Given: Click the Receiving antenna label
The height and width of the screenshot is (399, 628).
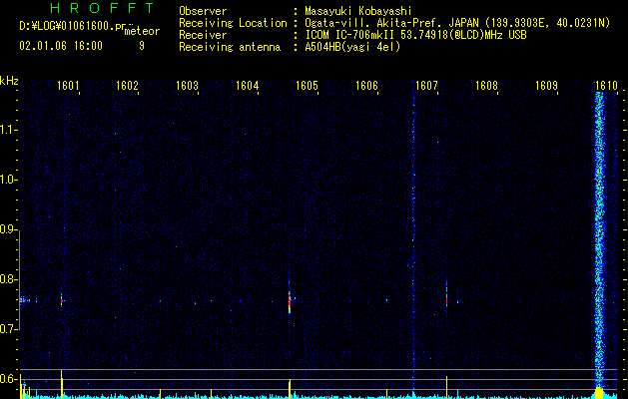Looking at the screenshot, I should 230,47.
